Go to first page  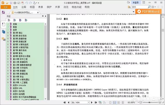click(x=65, y=102)
